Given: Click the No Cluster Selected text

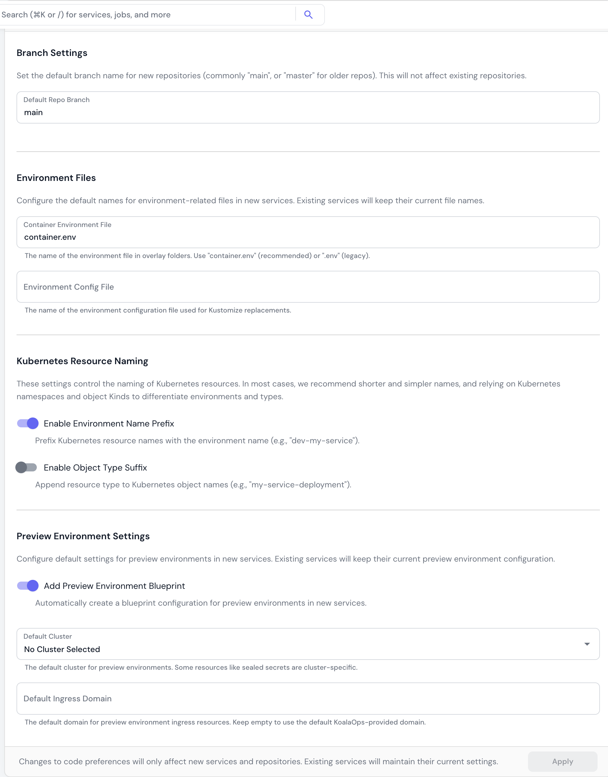Looking at the screenshot, I should [x=62, y=649].
